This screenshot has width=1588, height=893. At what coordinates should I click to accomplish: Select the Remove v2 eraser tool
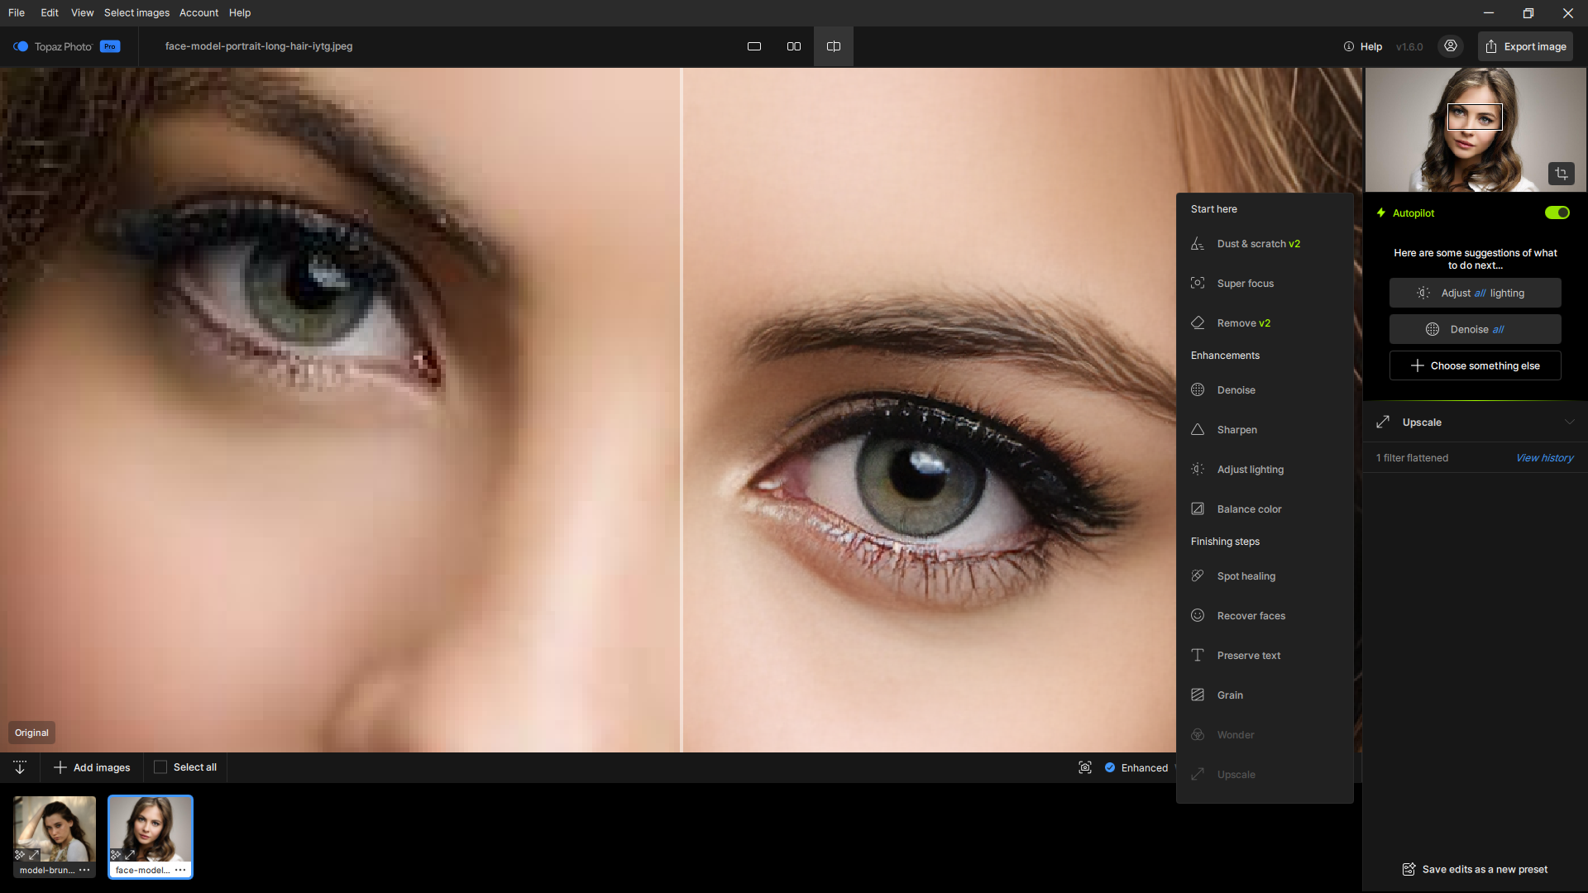point(1265,323)
